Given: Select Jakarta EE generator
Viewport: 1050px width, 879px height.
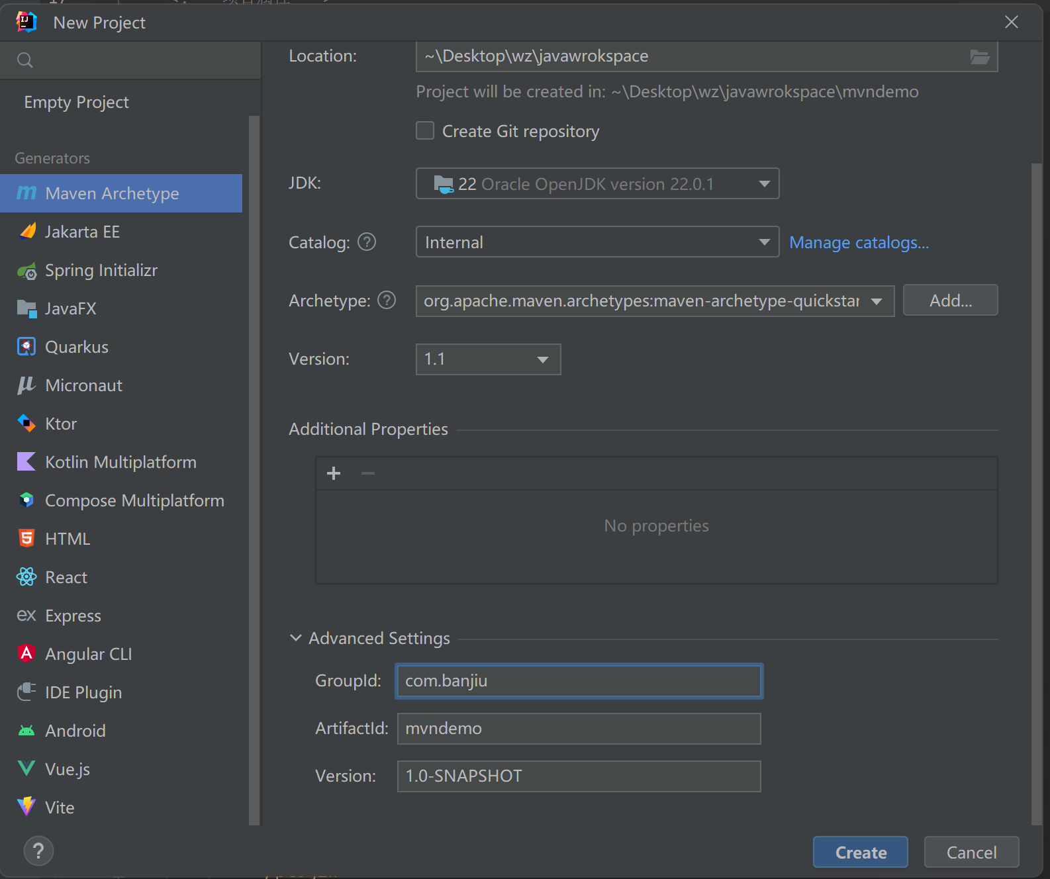Looking at the screenshot, I should [121, 232].
